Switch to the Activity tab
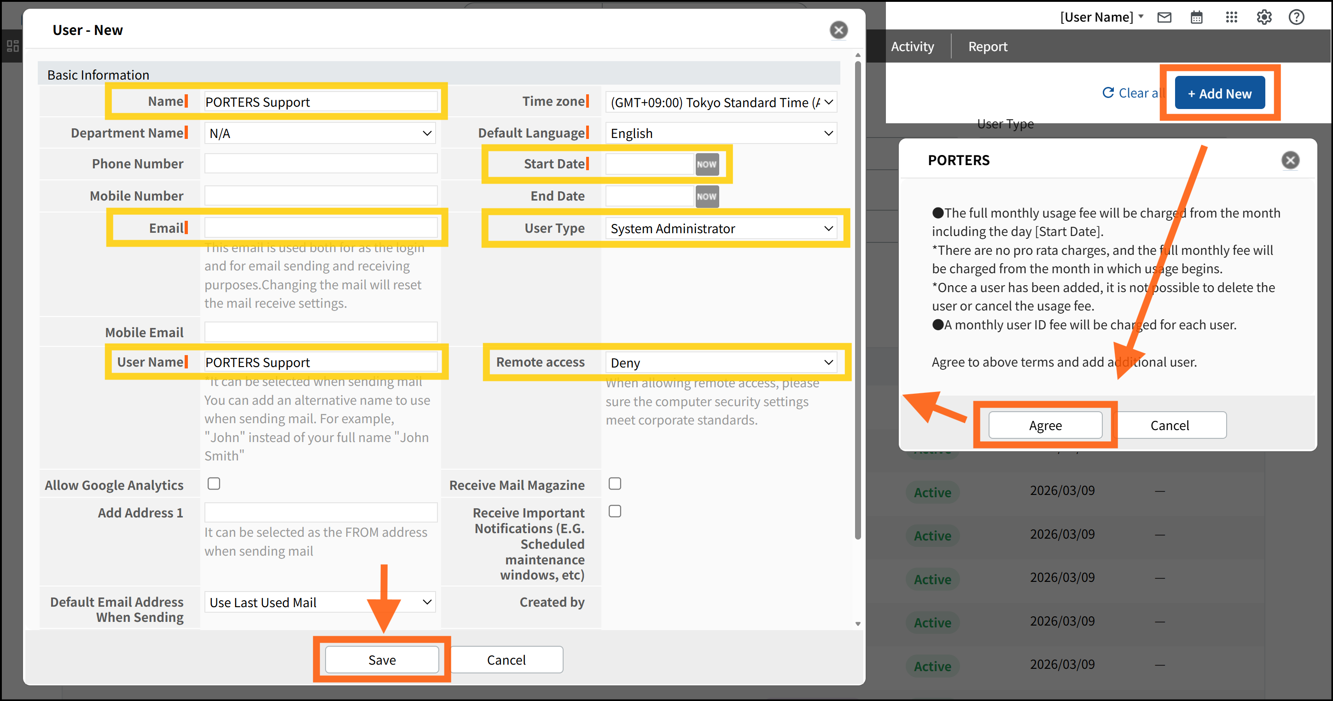1333x701 pixels. pyautogui.click(x=912, y=46)
